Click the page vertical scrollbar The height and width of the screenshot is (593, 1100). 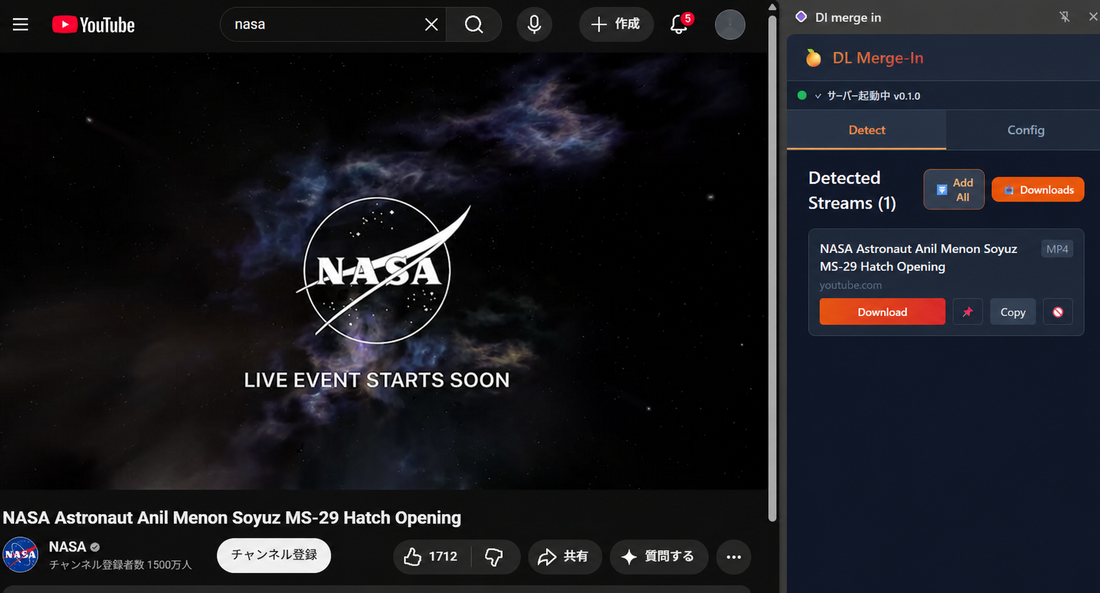772,267
